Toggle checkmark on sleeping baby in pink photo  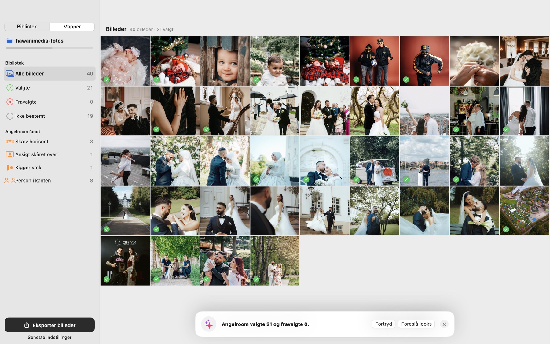106,80
